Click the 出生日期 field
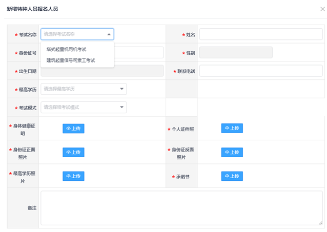 101,71
